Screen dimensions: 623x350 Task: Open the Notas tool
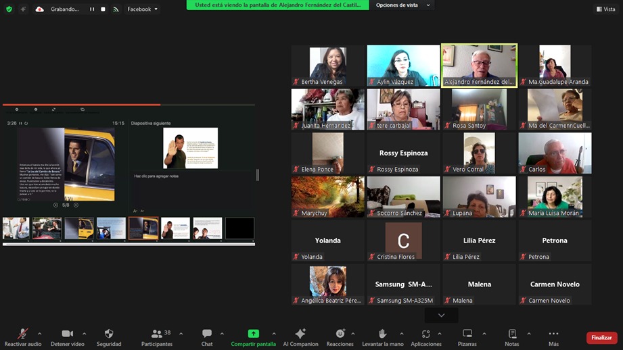[512, 334]
